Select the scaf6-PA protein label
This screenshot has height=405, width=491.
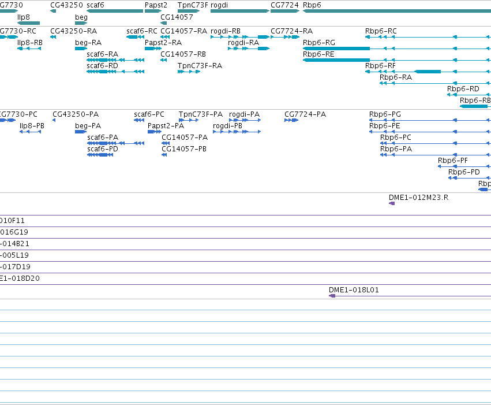[x=103, y=138]
